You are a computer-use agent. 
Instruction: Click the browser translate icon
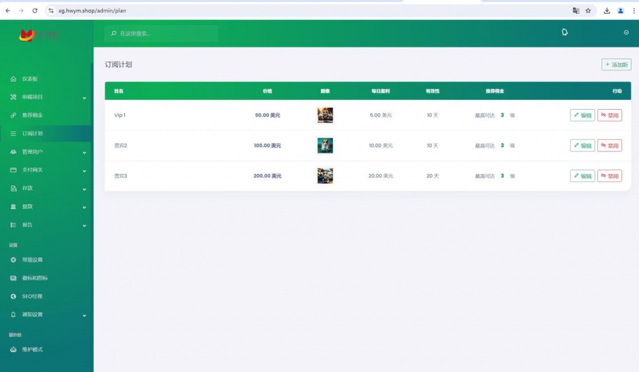click(576, 11)
